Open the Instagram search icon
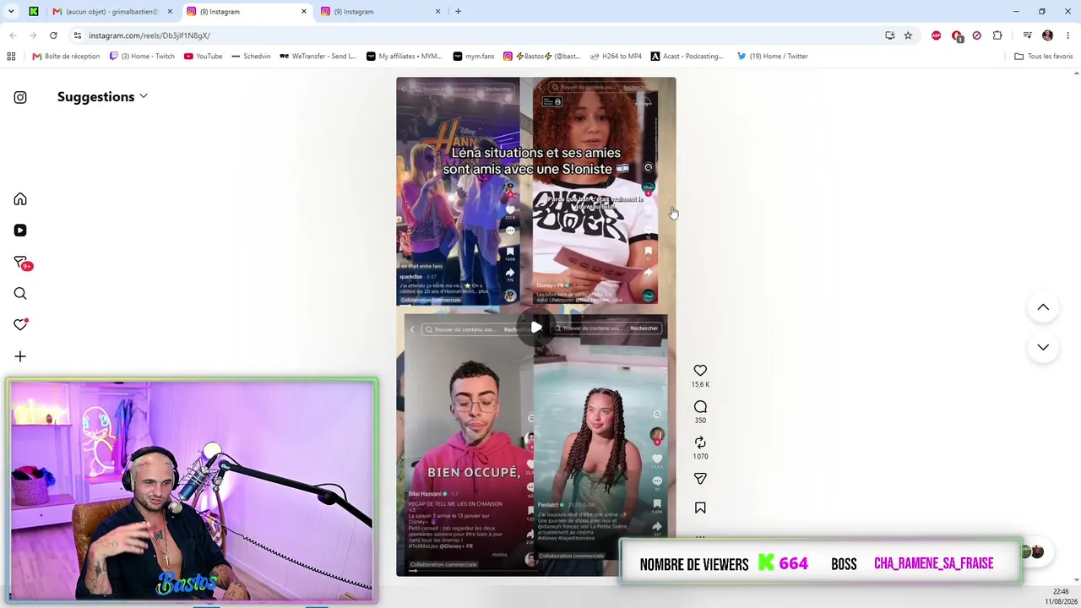The height and width of the screenshot is (608, 1081). tap(20, 294)
